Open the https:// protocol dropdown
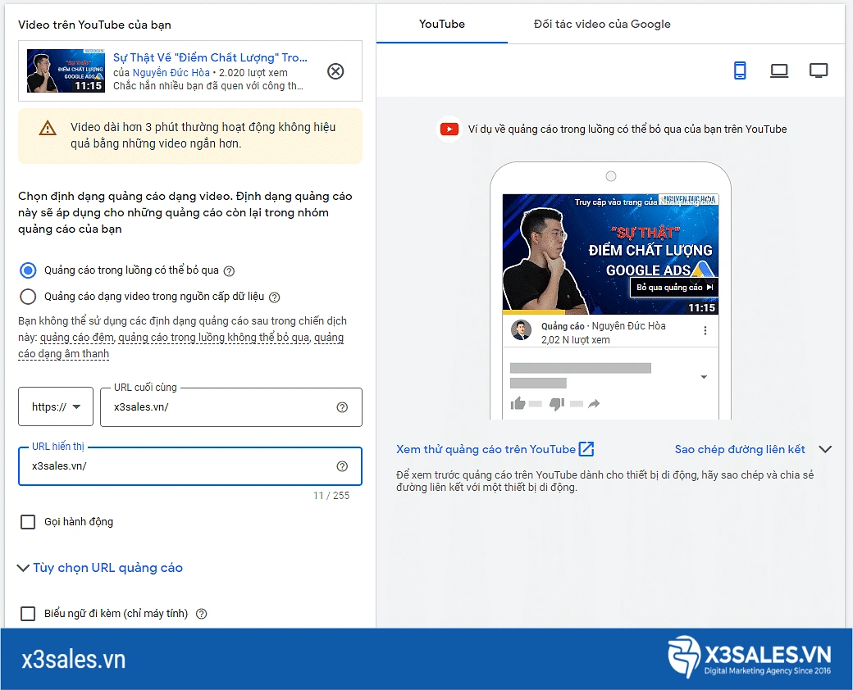This screenshot has height=690, width=853. click(56, 406)
